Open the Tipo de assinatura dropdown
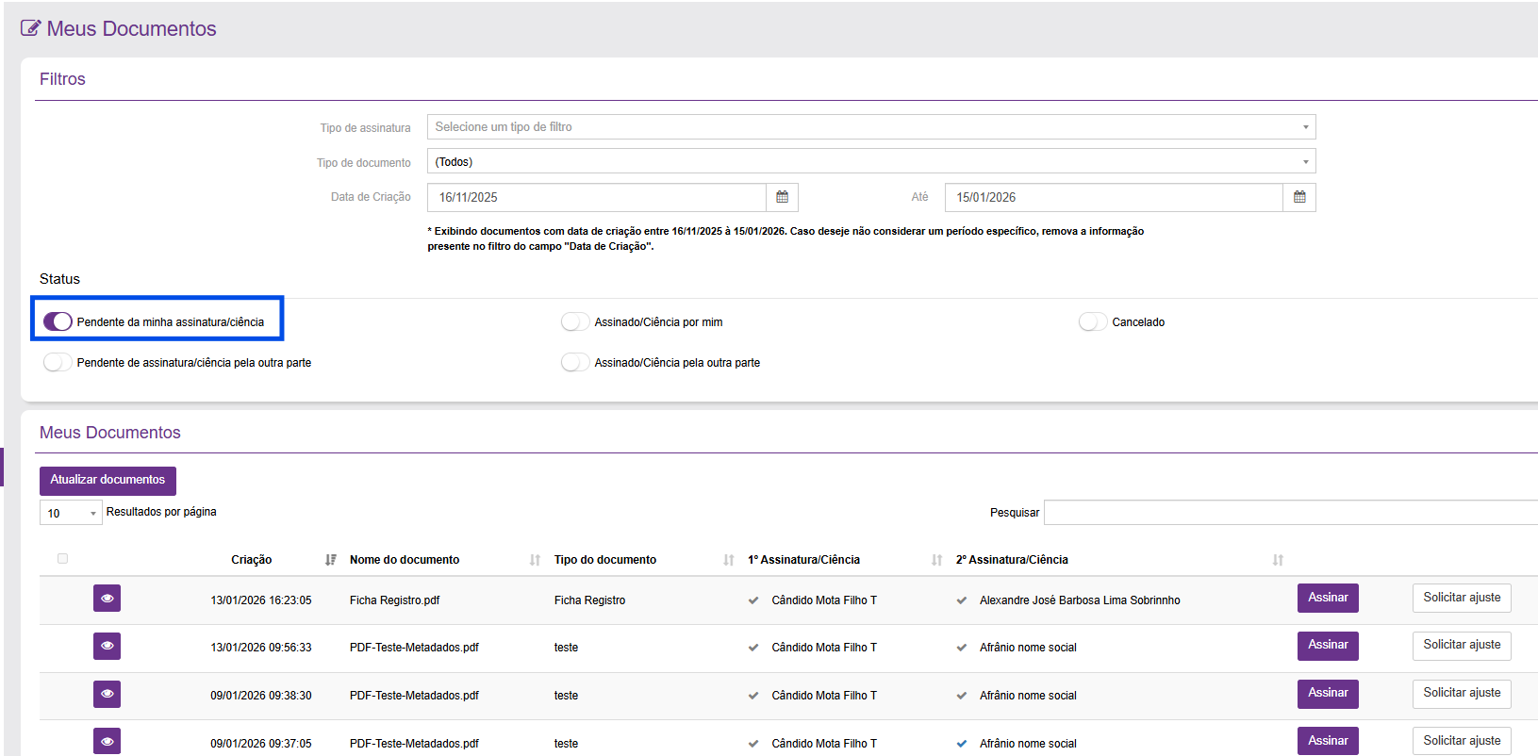This screenshot has height=756, width=1538. (870, 127)
